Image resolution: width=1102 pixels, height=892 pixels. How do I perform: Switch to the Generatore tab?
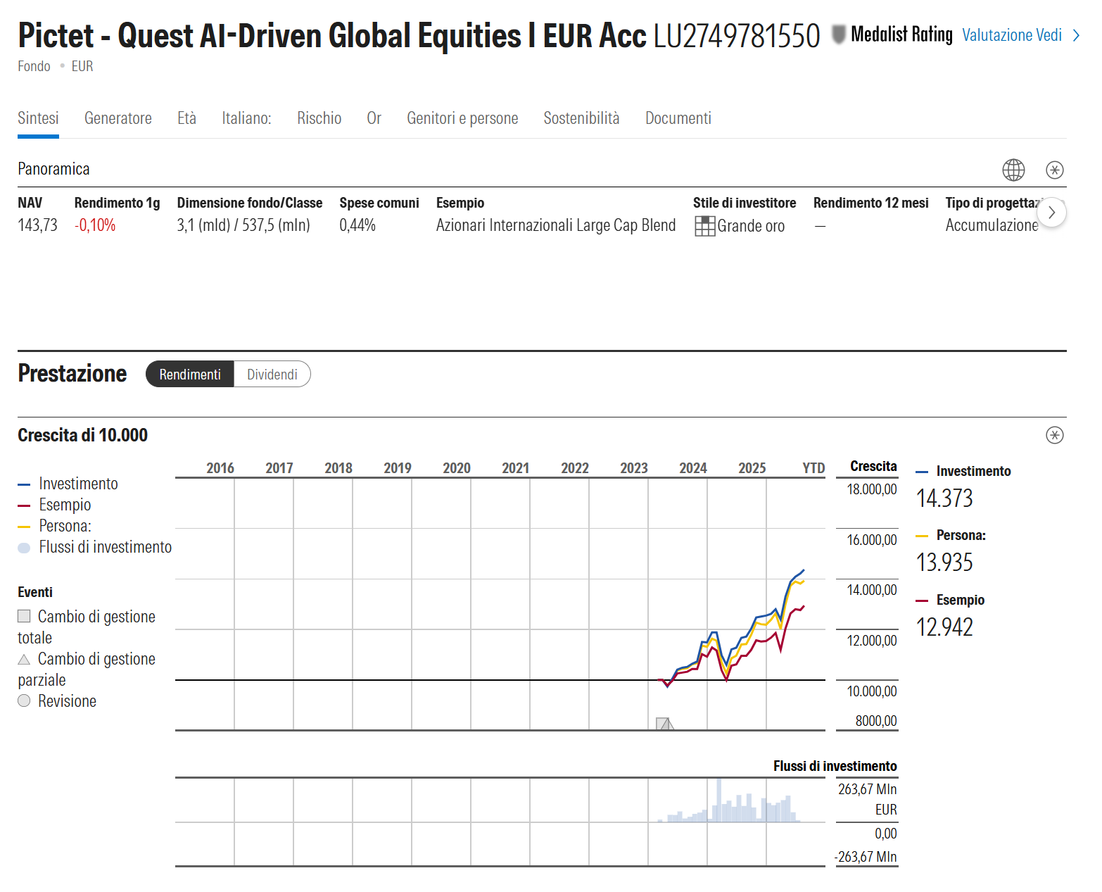pyautogui.click(x=118, y=118)
